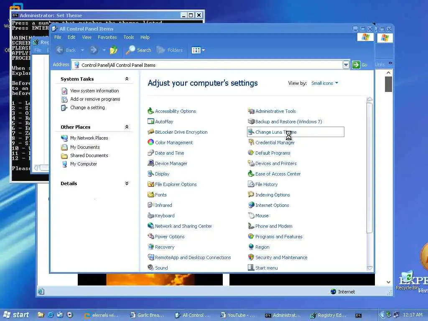Open Fonts folder icon

150,195
